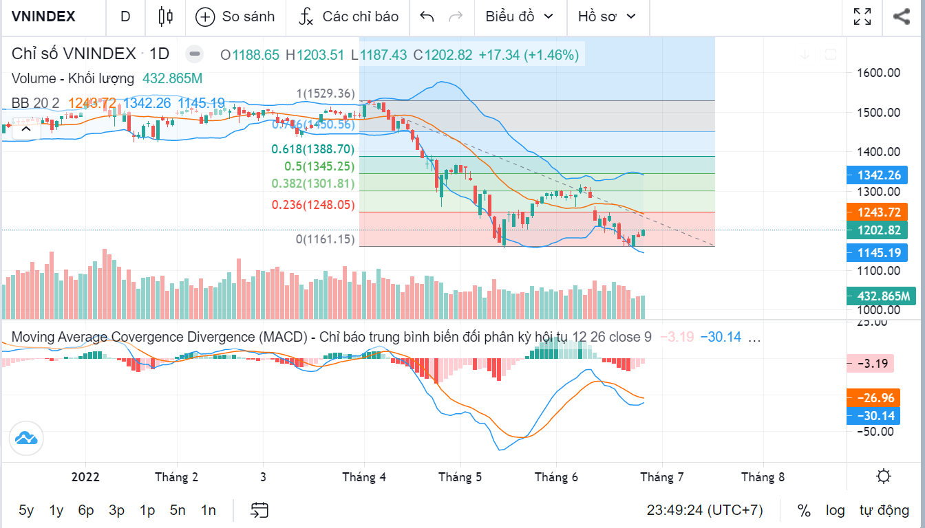Screen dimensions: 925x528
Task: Click the 432.865M volume axis label
Action: 882,296
